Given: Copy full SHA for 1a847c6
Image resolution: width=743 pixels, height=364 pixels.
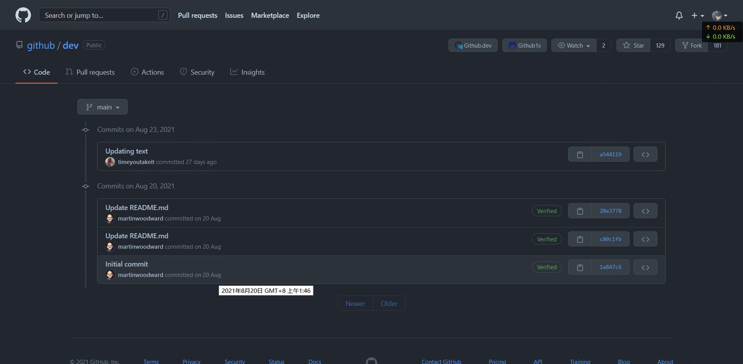Looking at the screenshot, I should pyautogui.click(x=580, y=267).
